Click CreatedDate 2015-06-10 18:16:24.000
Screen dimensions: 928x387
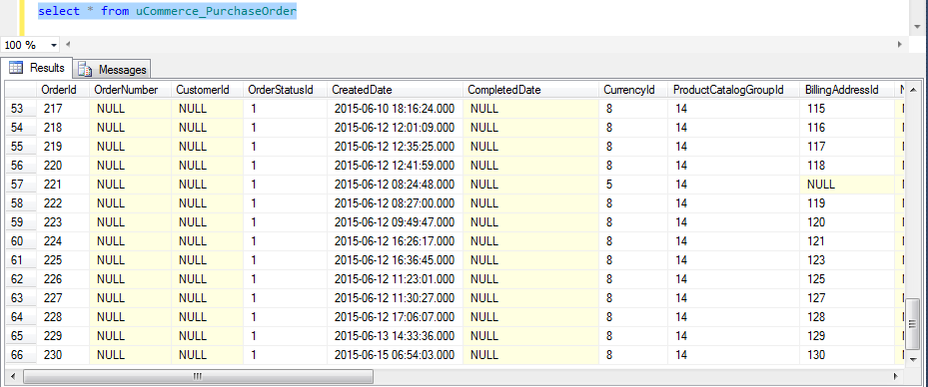(395, 109)
